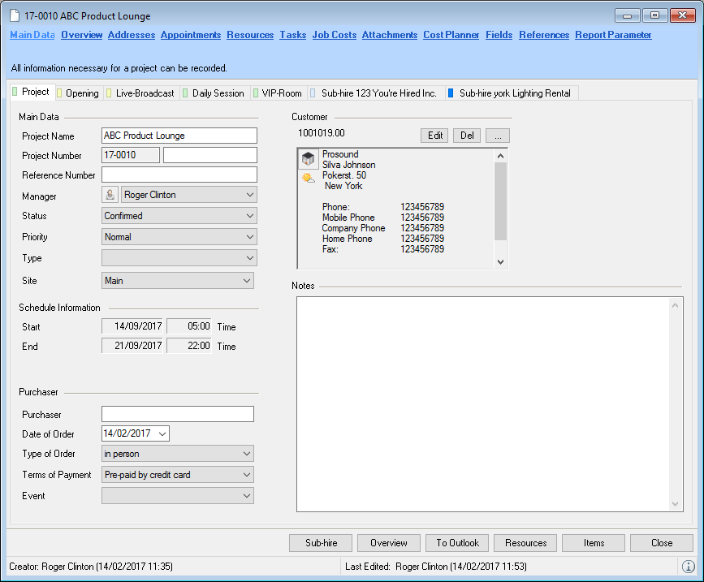This screenshot has width=704, height=582.
Task: Expand the Status dropdown showing Confirmed
Action: tap(248, 216)
